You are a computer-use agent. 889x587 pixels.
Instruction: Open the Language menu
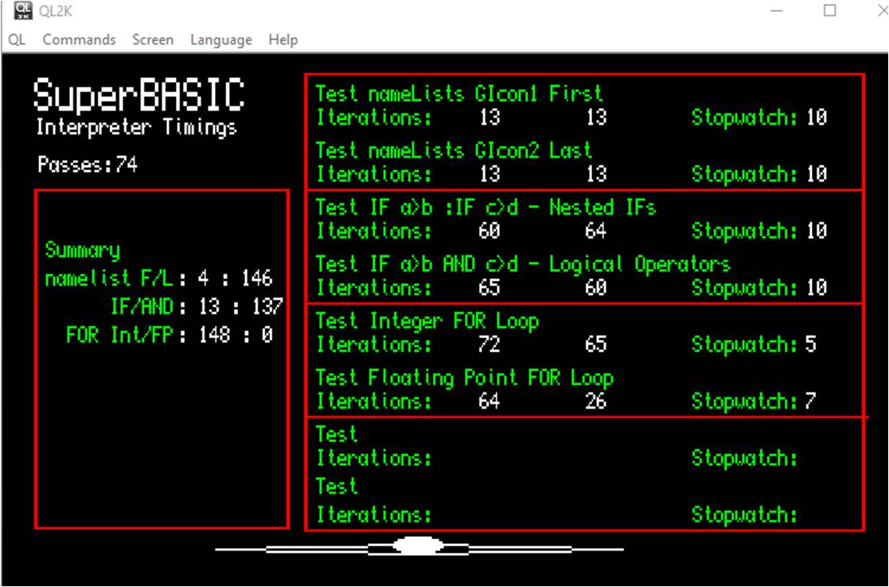[221, 40]
